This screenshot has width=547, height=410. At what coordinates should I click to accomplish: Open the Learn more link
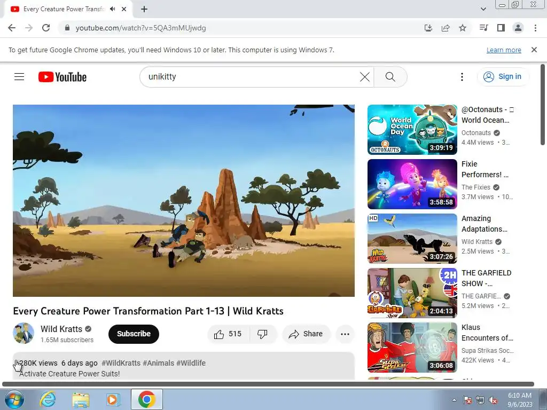tap(504, 50)
